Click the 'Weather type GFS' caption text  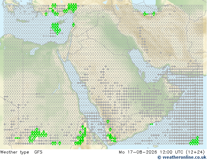(x=21, y=152)
